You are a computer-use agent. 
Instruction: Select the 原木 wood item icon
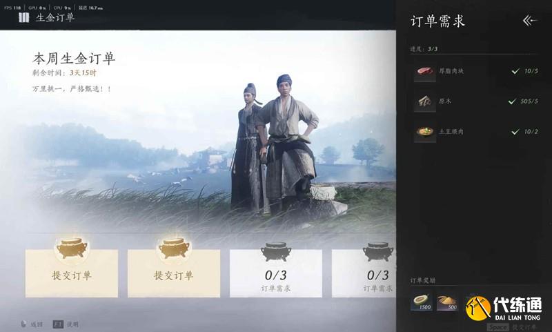(425, 101)
